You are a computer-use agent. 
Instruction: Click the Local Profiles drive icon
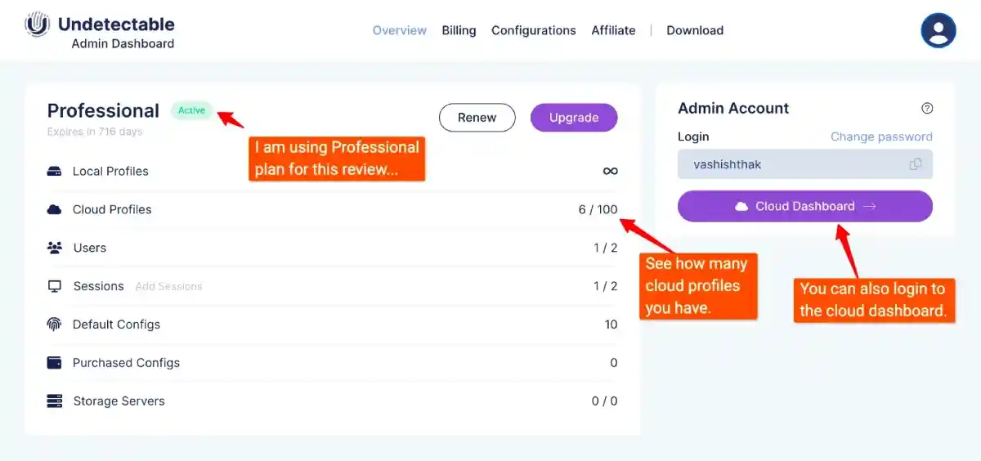tap(55, 172)
